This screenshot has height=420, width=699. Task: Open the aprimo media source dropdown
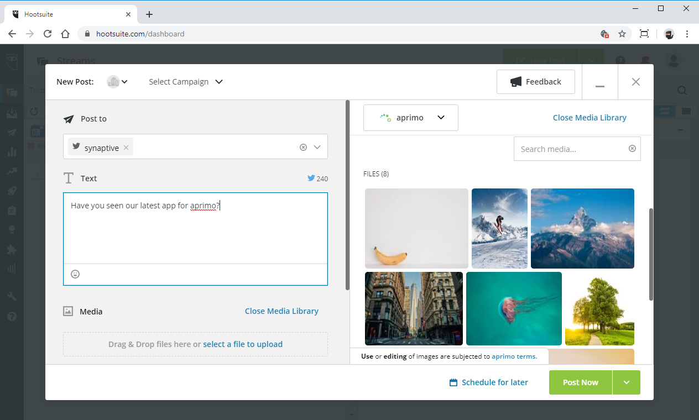click(x=411, y=118)
